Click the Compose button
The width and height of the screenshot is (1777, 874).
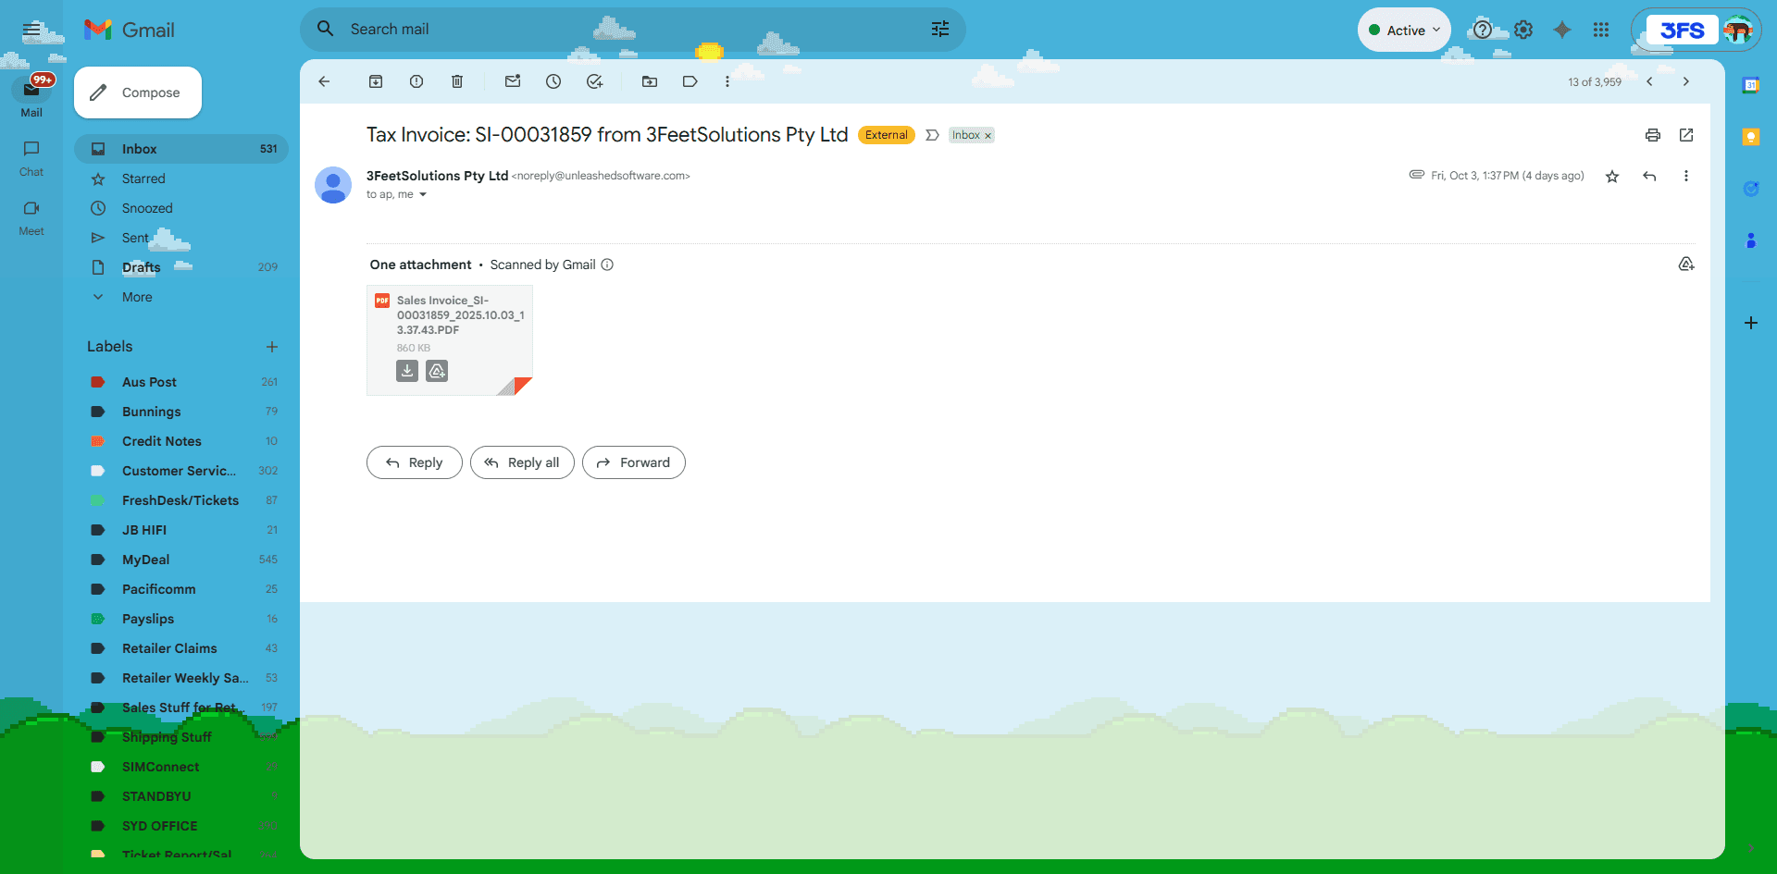[x=138, y=92]
